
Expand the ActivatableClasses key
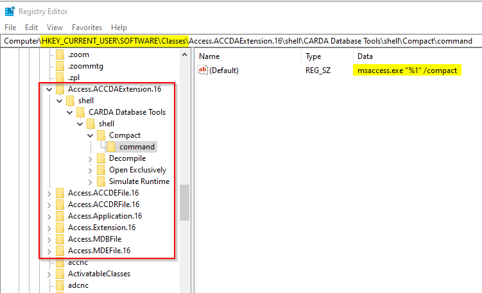click(49, 274)
